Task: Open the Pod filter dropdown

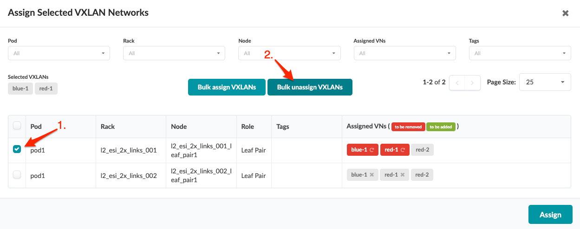Action: click(59, 53)
